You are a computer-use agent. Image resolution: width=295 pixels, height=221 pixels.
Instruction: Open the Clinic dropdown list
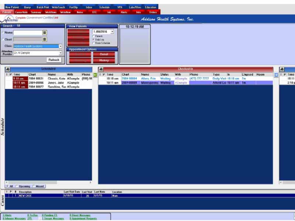[x=60, y=46]
